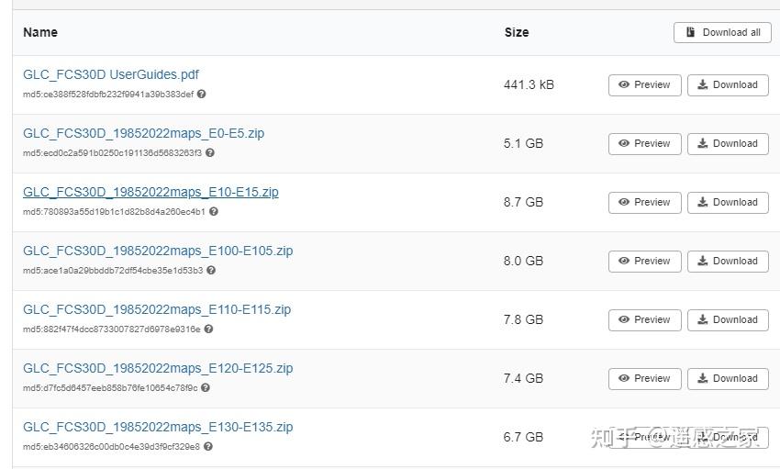Open the maps_E10-E15.zip file link
This screenshot has height=469, width=780.
click(150, 192)
